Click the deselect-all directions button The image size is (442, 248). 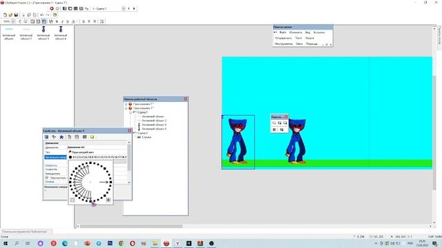[73, 200]
